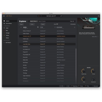Click the Add Playlist link
Viewport: 102px width, 102px height.
pyautogui.click(x=8, y=42)
